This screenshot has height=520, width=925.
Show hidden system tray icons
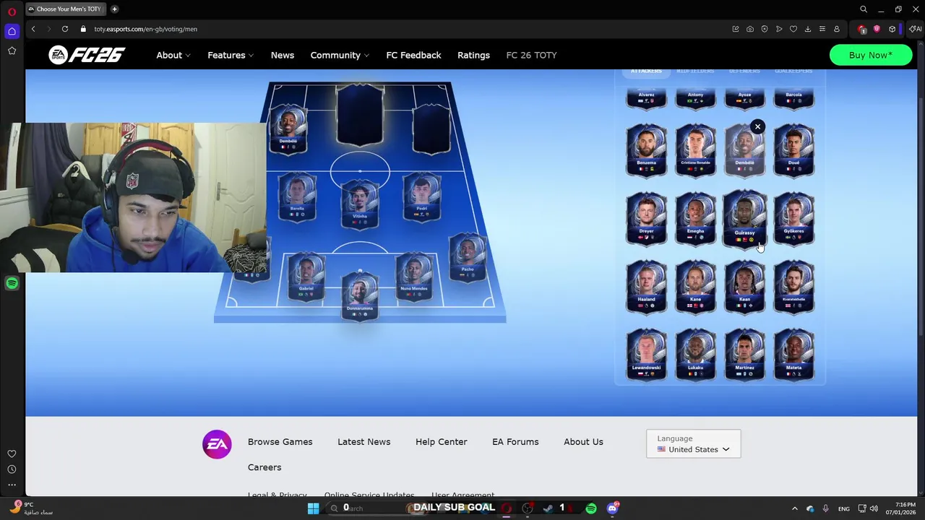(x=795, y=508)
